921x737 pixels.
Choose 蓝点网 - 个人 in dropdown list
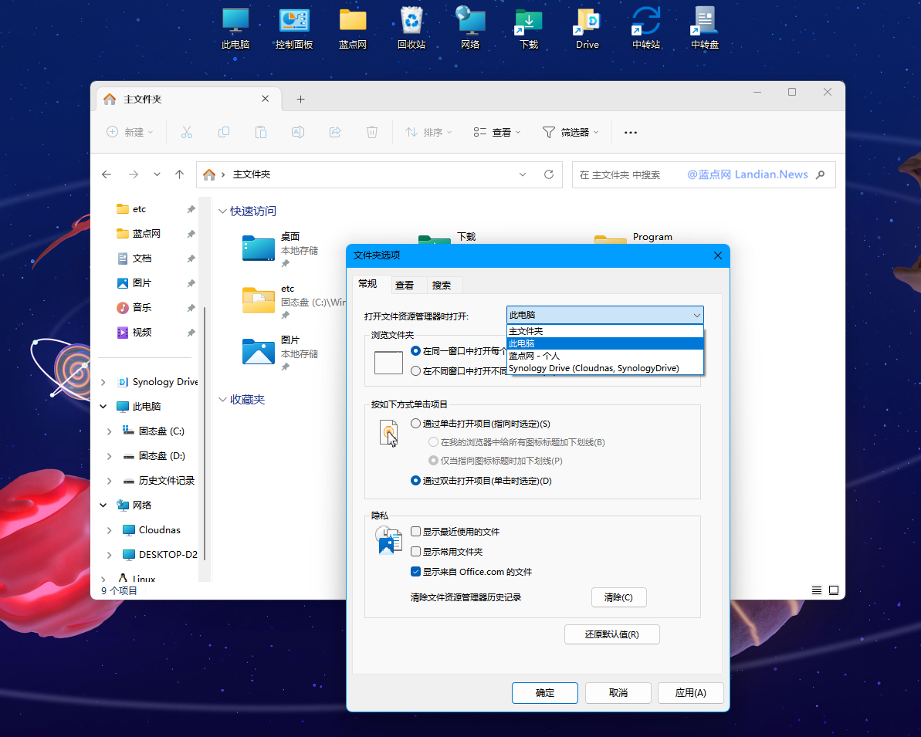point(605,356)
